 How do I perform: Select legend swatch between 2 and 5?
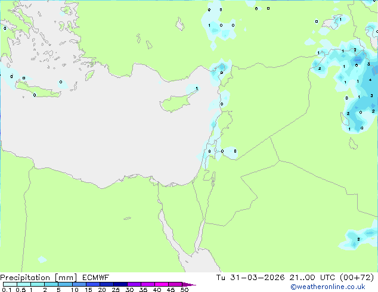[x=51, y=284]
